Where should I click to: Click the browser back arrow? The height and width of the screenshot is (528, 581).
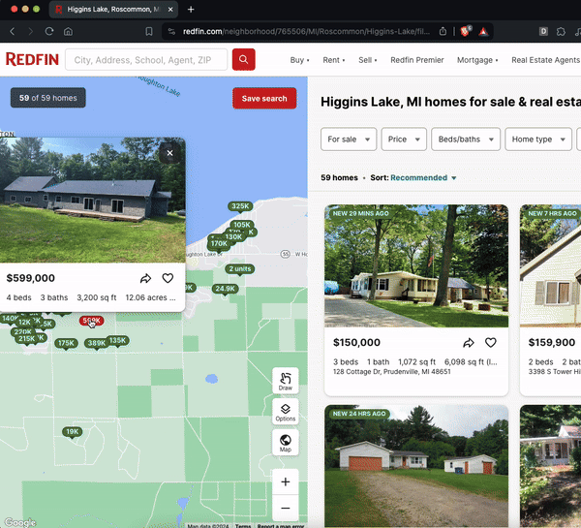point(13,32)
